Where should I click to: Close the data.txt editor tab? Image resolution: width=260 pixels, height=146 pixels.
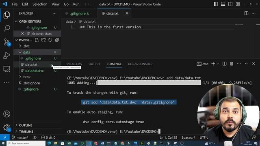(x=127, y=13)
